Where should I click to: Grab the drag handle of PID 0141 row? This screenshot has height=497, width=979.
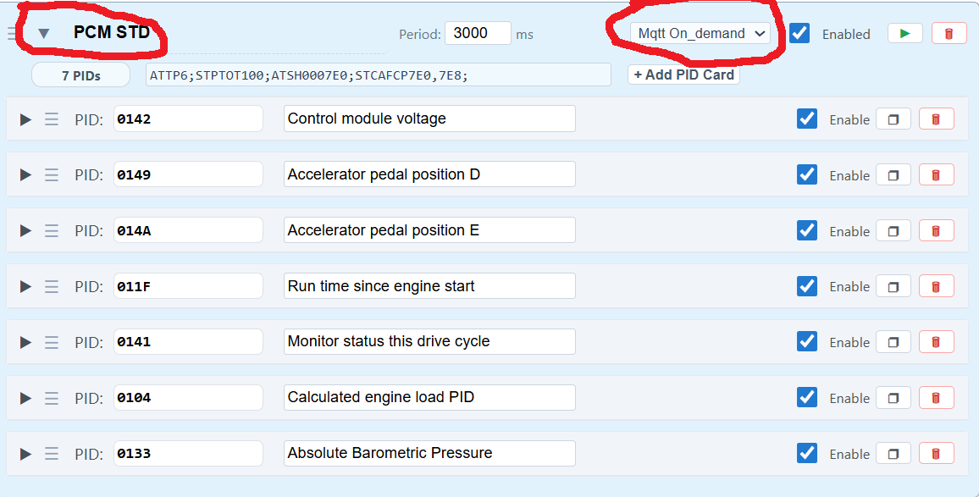point(51,342)
